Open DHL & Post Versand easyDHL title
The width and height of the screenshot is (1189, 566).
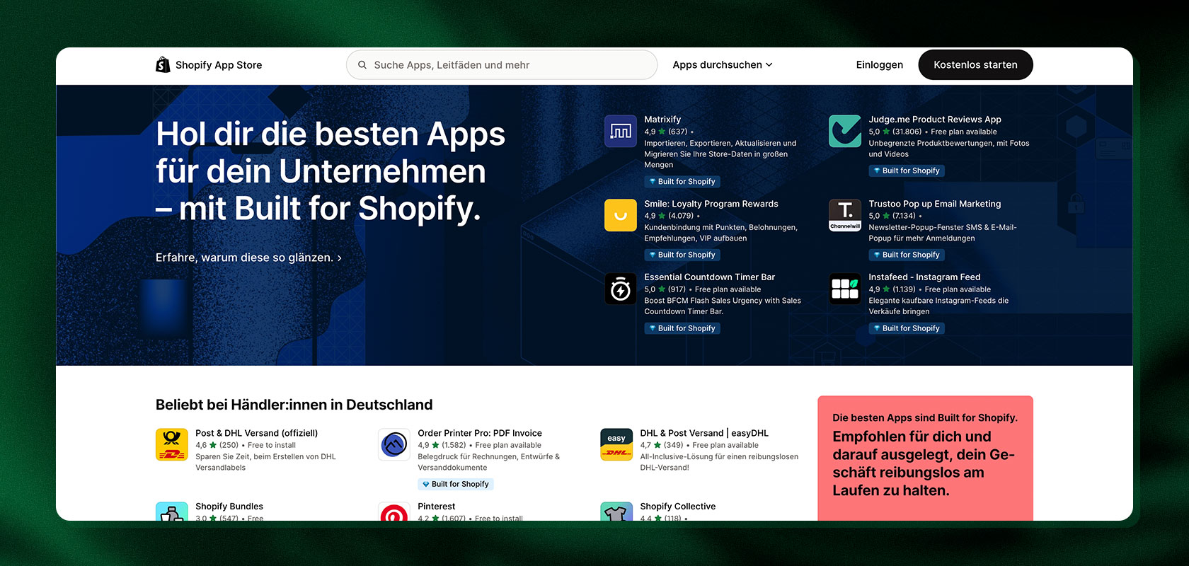point(704,433)
